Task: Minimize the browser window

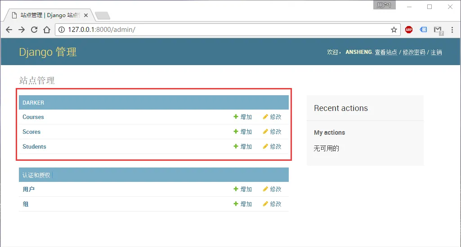Action: 409,7
